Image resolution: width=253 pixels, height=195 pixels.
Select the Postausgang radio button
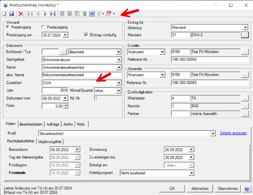point(43,27)
